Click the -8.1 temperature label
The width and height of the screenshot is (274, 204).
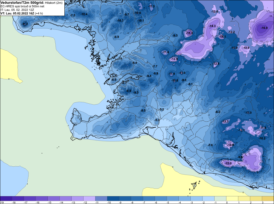click(x=190, y=84)
